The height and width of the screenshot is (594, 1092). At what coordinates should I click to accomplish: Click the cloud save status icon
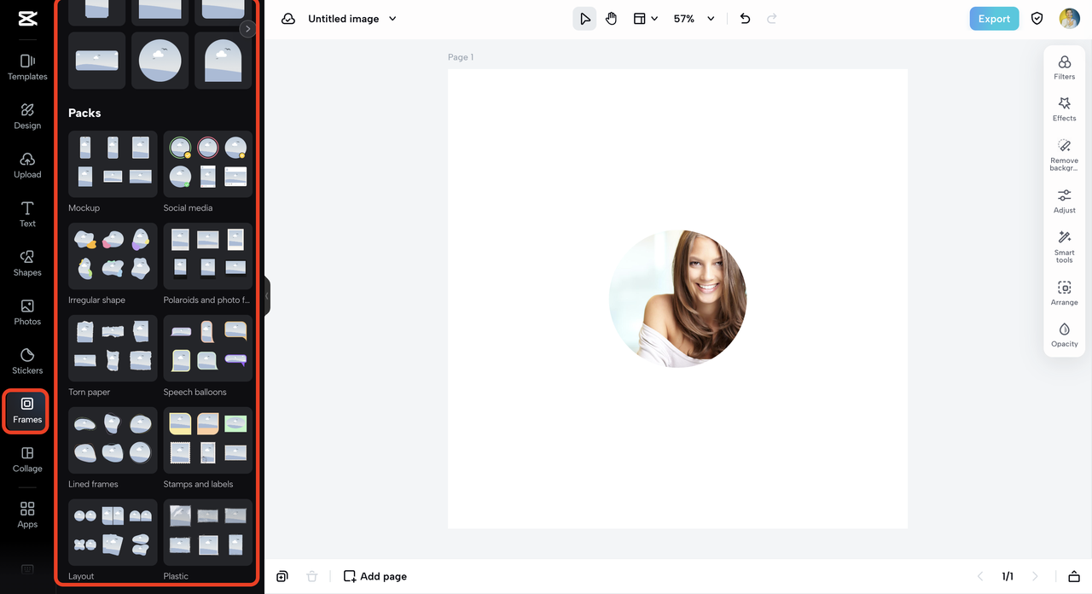pos(288,19)
